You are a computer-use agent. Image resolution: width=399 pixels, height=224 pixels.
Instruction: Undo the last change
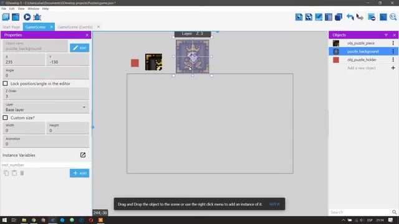[350, 17]
